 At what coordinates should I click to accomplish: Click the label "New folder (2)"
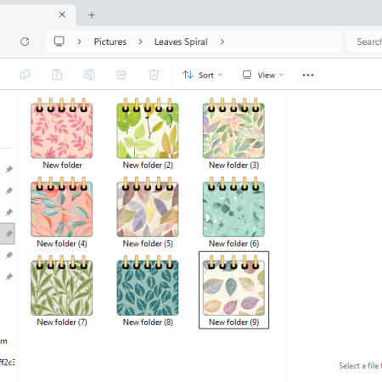(x=148, y=165)
